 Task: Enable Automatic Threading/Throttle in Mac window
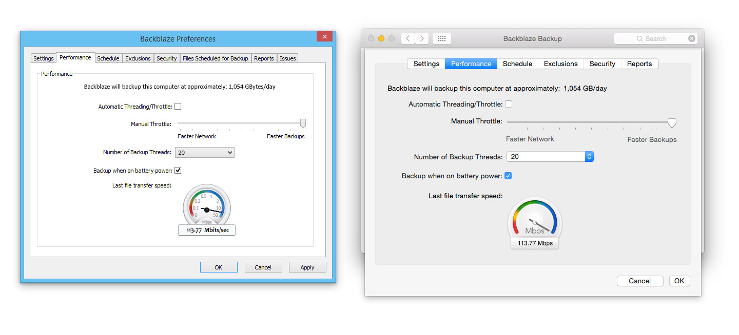click(x=509, y=104)
